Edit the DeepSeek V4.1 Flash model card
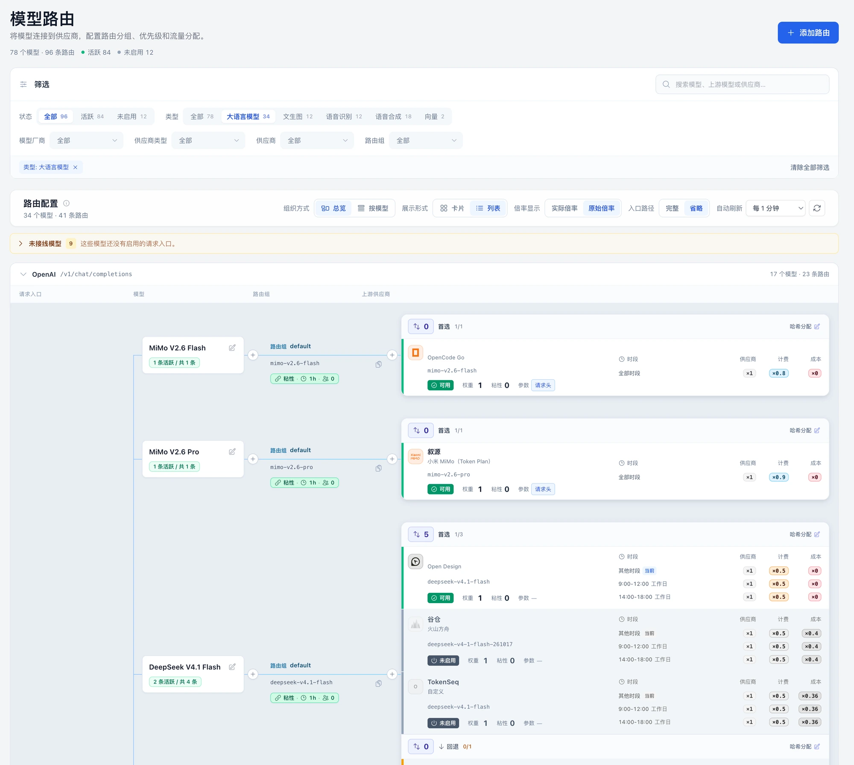Screen dimensions: 854x765 tap(232, 667)
